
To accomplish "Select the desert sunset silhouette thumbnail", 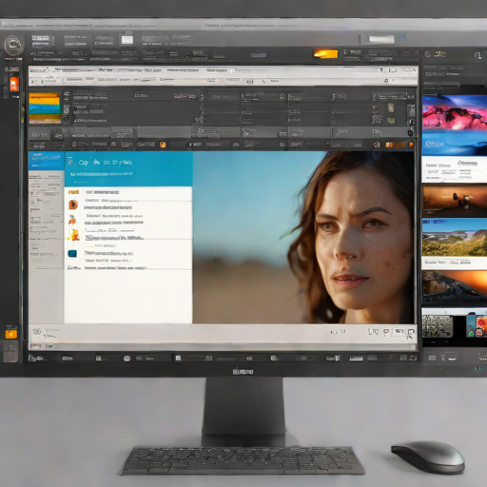I will [454, 201].
